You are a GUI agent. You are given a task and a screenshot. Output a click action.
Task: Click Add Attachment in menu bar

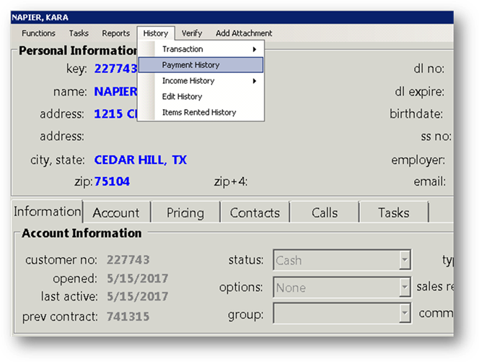pyautogui.click(x=244, y=33)
